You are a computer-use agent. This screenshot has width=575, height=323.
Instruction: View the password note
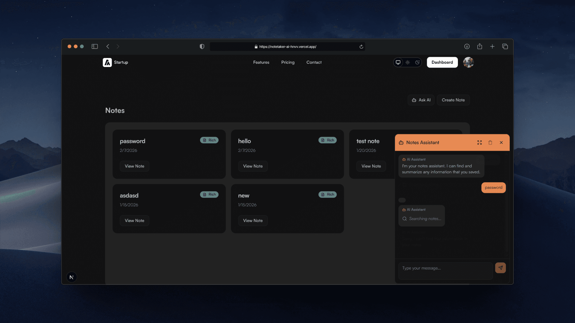point(134,166)
